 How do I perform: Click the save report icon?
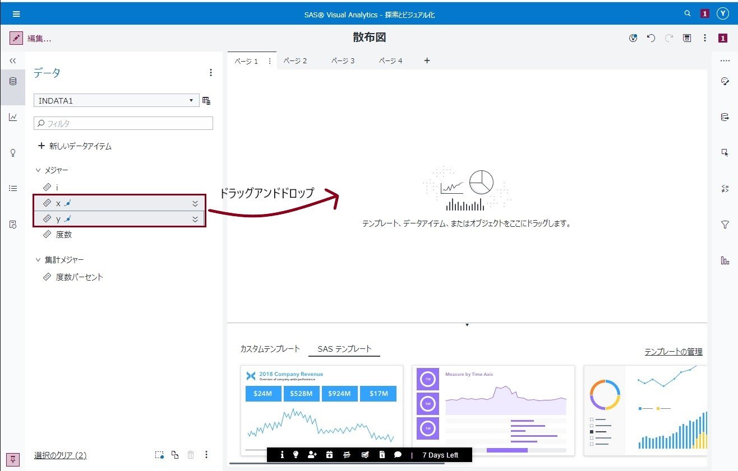tap(686, 38)
